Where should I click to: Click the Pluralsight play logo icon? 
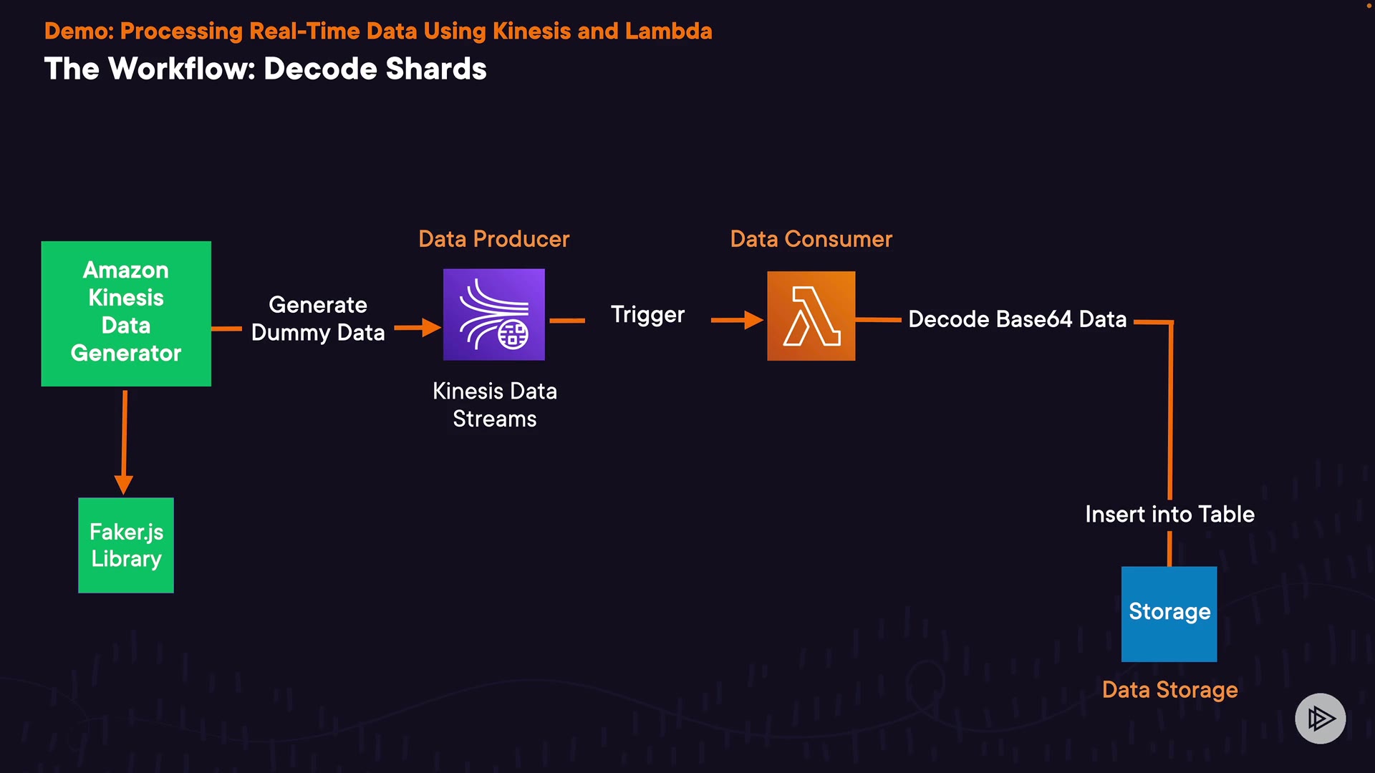tap(1320, 718)
